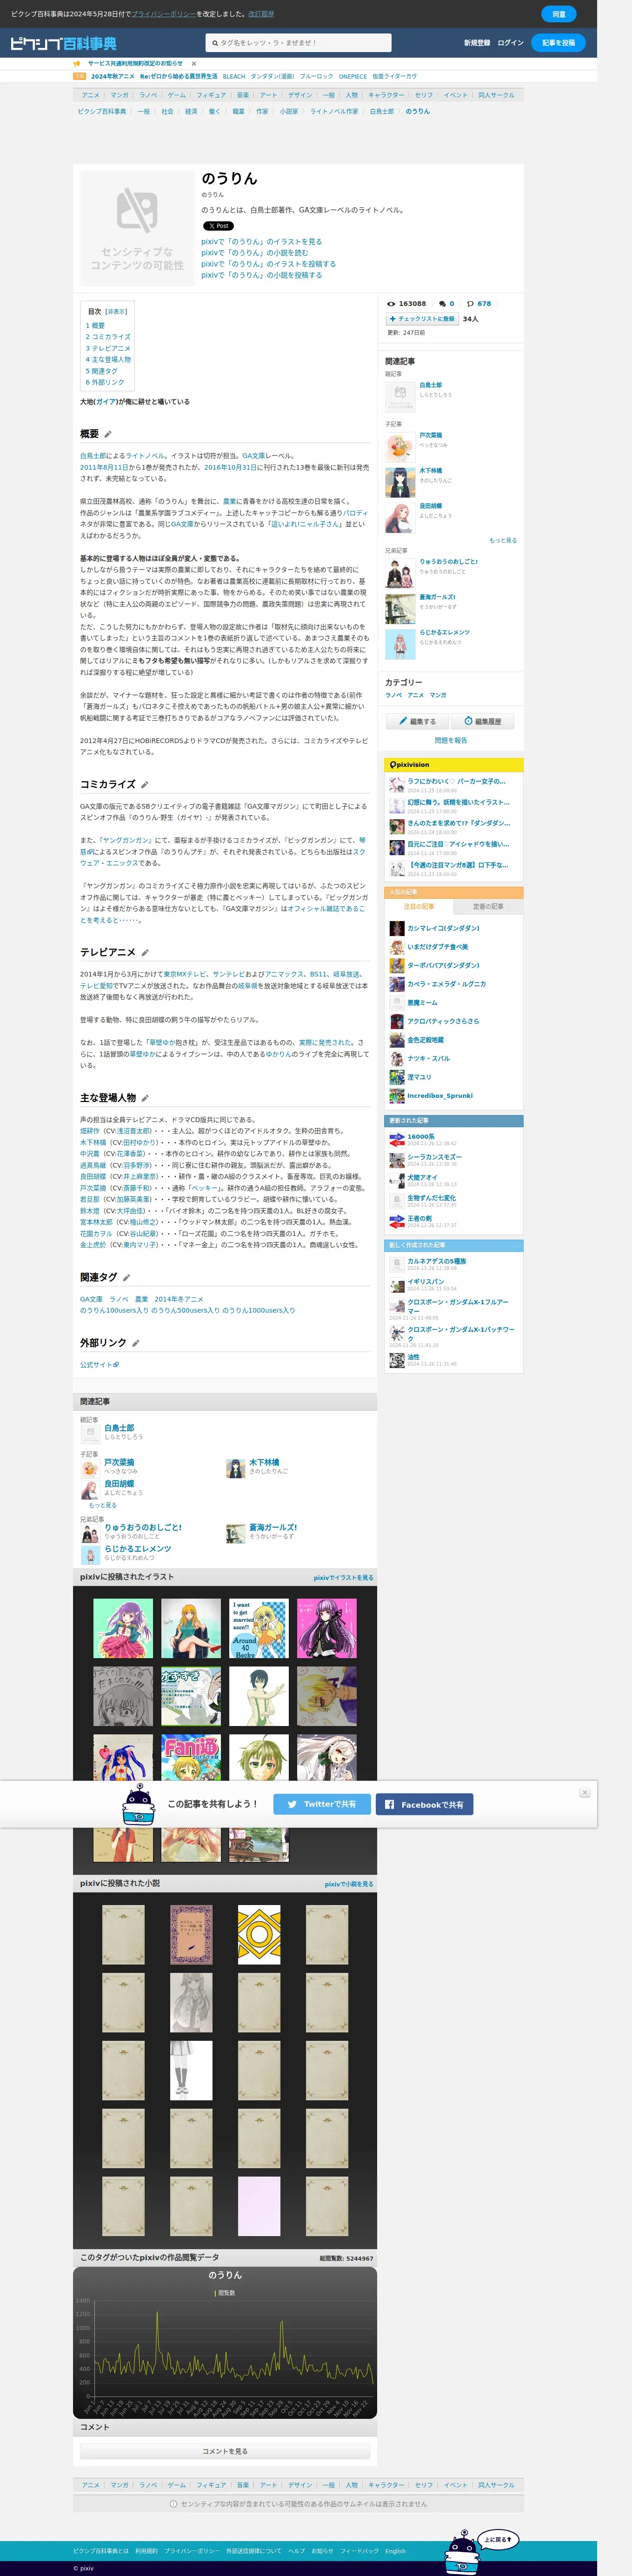Click the pixiv mascot icon in share banner
632x2576 pixels.
(138, 1806)
